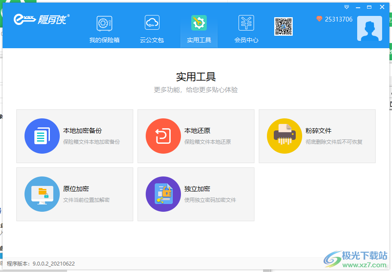
Task: Switch to the 会员中心 tab
Action: pyautogui.click(x=246, y=29)
